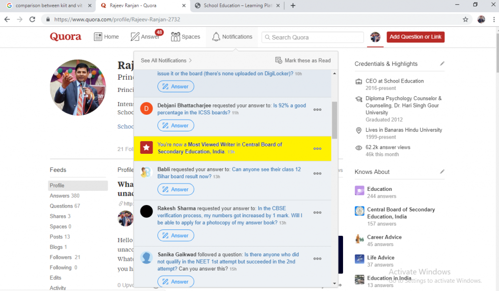Select Profile in Feeds list
The height and width of the screenshot is (291, 499).
pyautogui.click(x=78, y=186)
